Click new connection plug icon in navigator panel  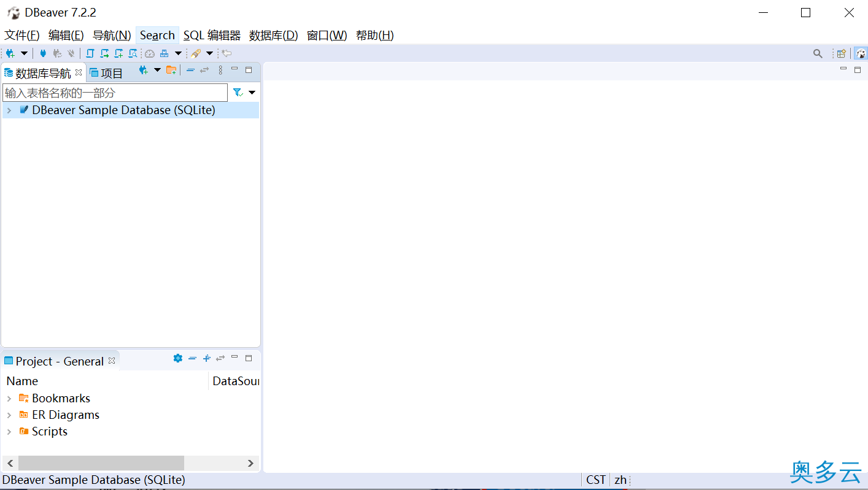[143, 71]
